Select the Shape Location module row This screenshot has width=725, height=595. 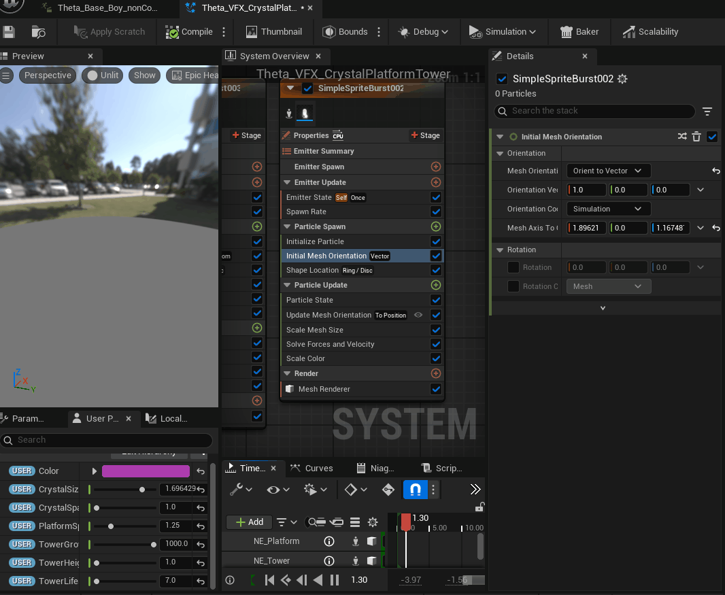point(362,270)
